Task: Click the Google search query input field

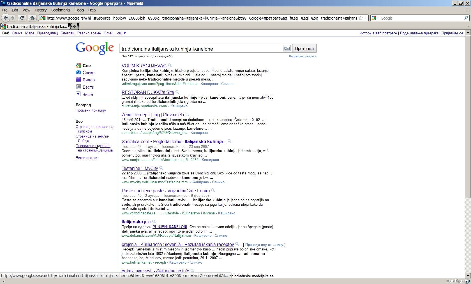Action: point(202,49)
